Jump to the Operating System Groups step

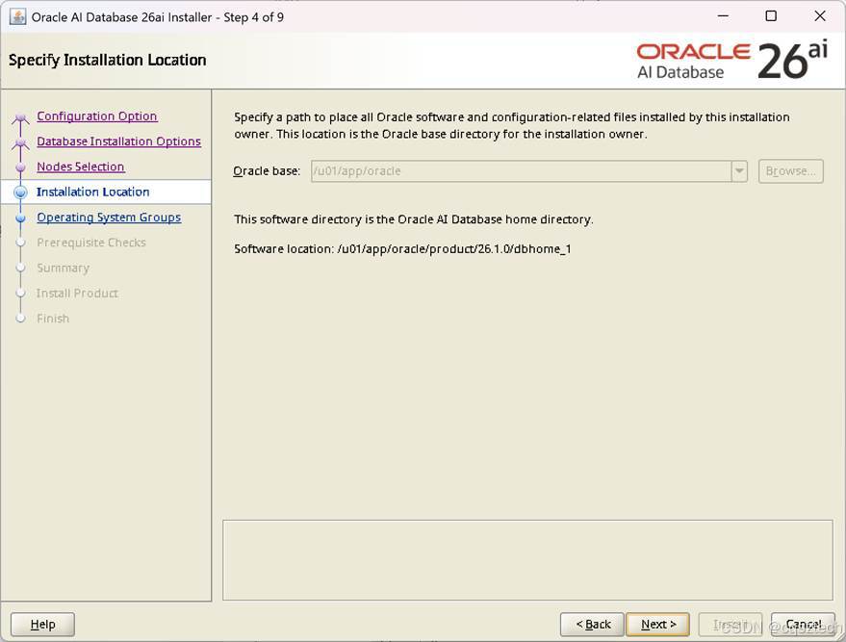(x=109, y=218)
